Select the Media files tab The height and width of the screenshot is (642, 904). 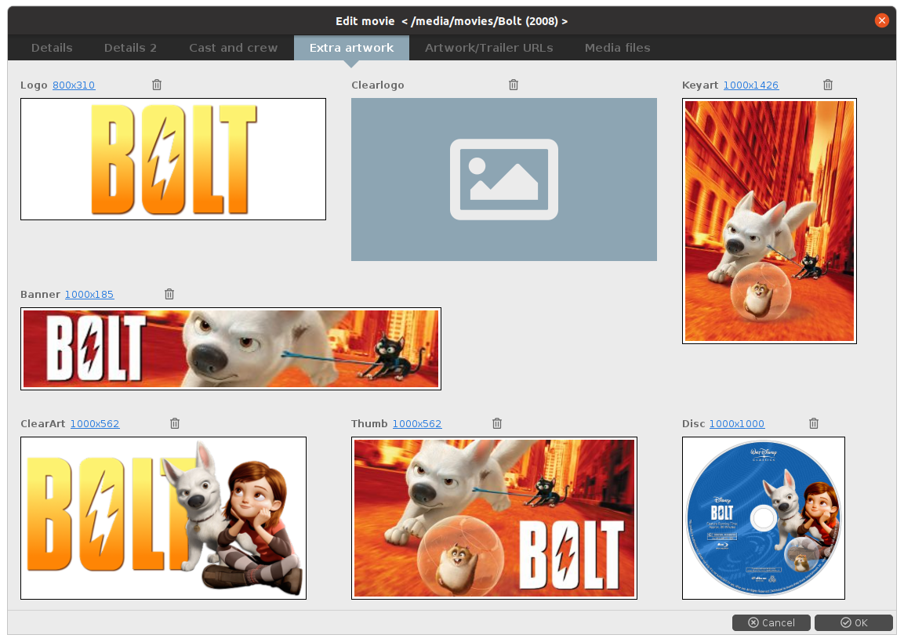pyautogui.click(x=617, y=48)
